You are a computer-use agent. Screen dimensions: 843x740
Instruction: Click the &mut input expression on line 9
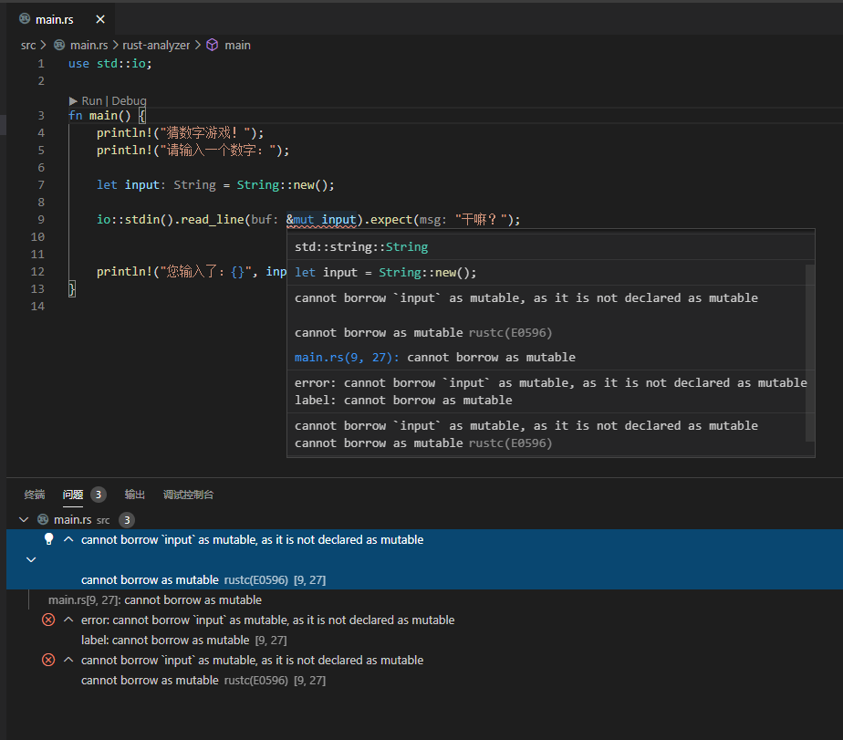click(321, 219)
